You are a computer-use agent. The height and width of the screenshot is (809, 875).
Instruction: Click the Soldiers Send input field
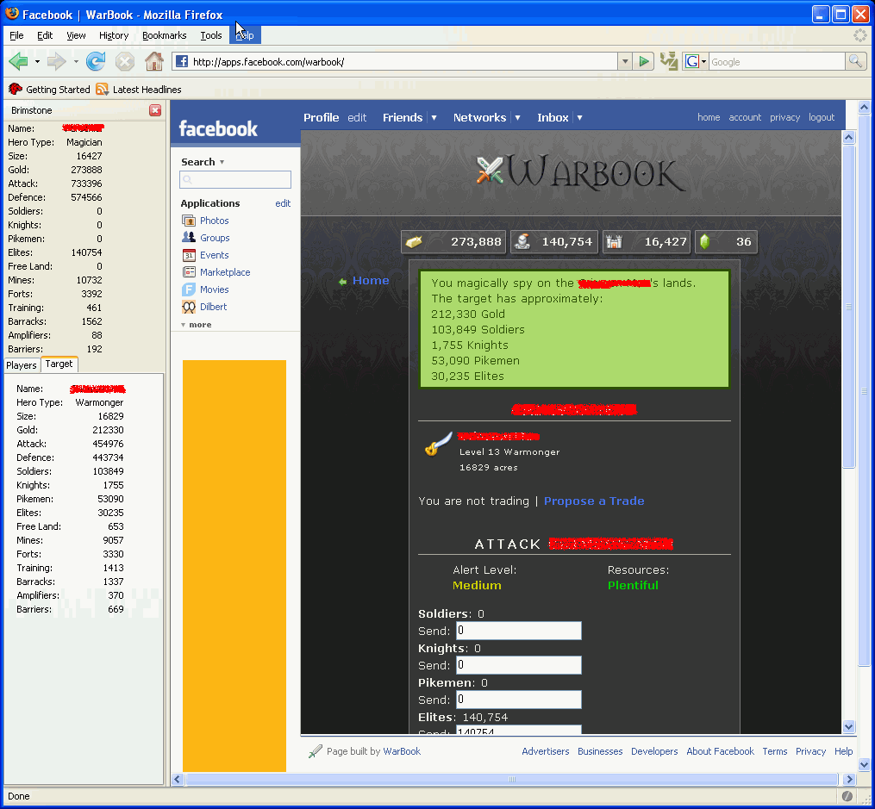[x=519, y=631]
